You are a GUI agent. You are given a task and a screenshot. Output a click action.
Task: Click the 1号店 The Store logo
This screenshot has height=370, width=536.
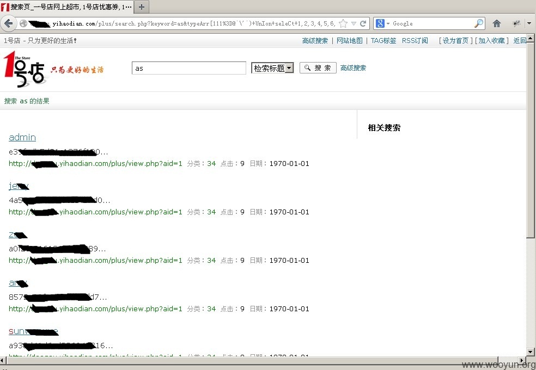(x=25, y=68)
